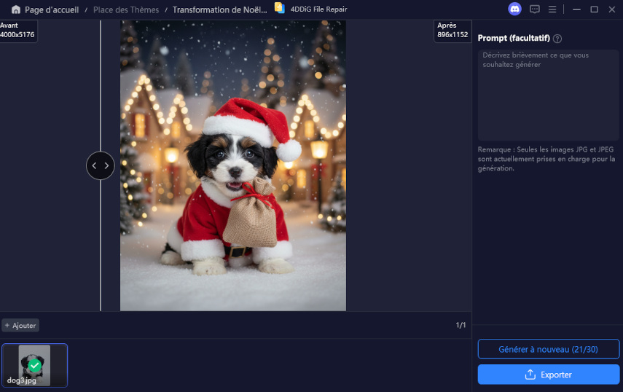The height and width of the screenshot is (392, 623).
Task: Minimize the application window
Action: pos(576,9)
